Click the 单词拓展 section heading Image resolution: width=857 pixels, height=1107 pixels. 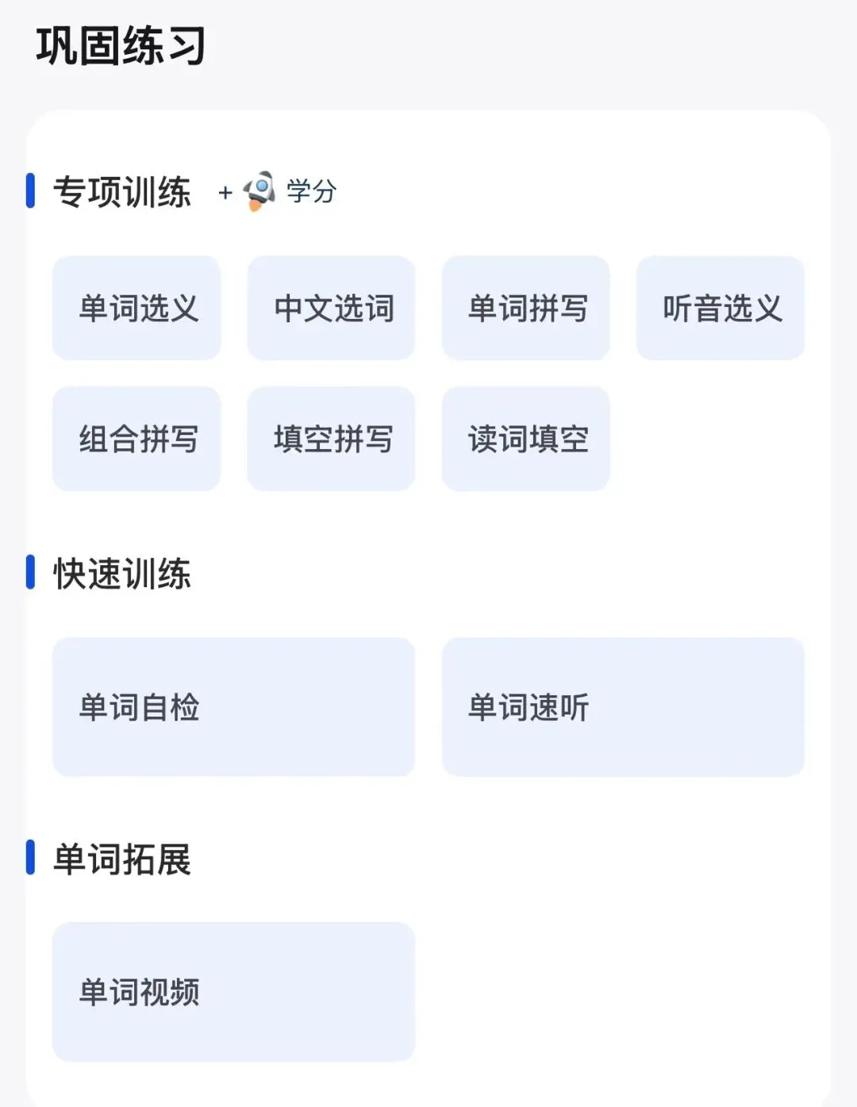point(122,859)
